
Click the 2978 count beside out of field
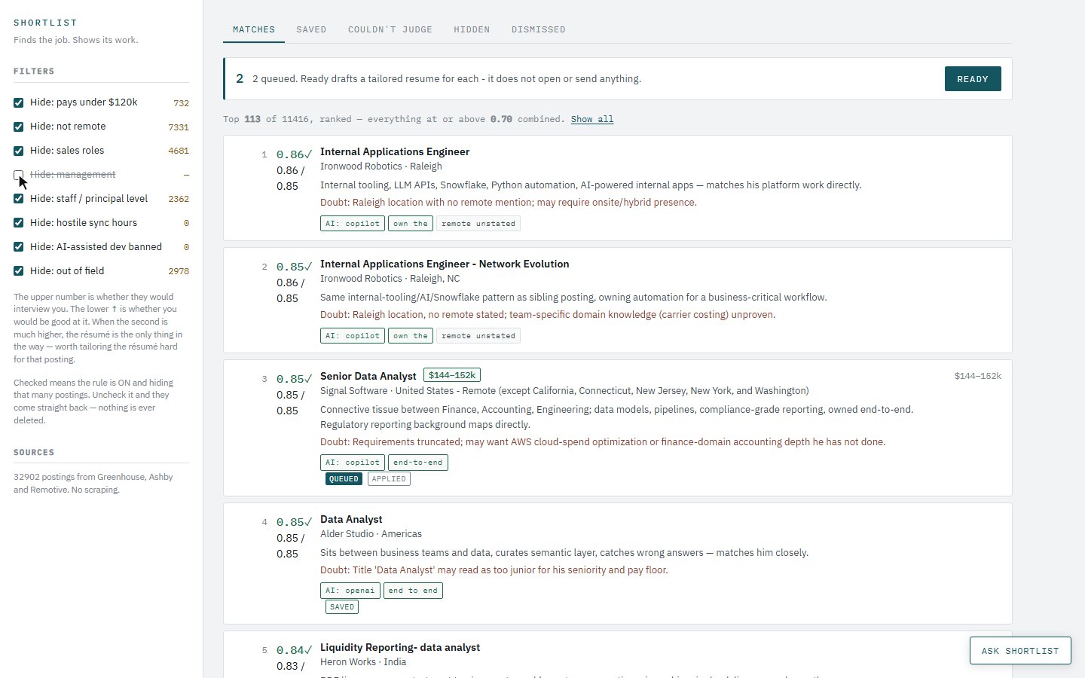179,271
